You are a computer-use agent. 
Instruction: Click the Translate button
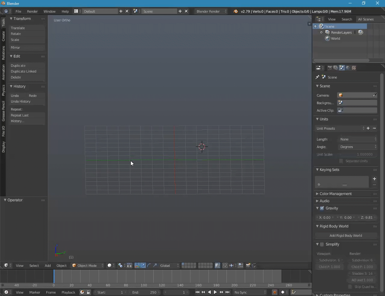pyautogui.click(x=27, y=28)
